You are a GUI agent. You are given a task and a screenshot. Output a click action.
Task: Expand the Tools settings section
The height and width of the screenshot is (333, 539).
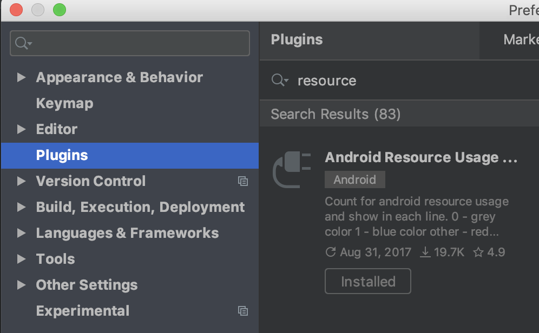[22, 259]
